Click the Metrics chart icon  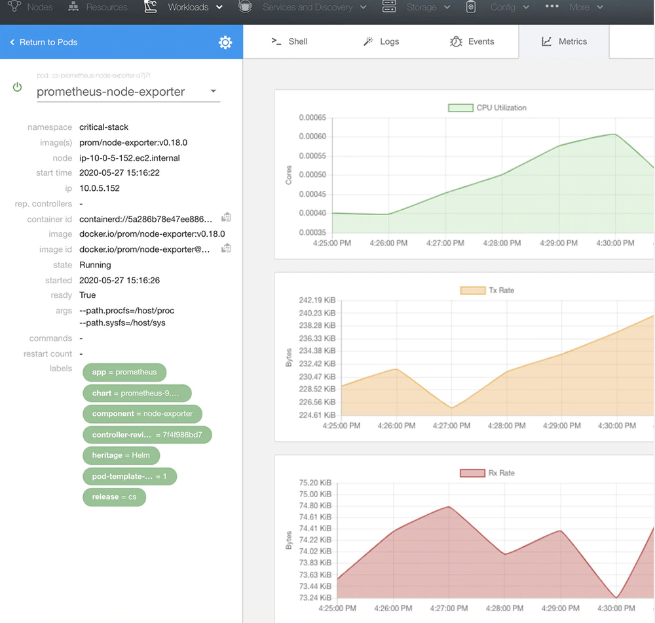pos(546,41)
